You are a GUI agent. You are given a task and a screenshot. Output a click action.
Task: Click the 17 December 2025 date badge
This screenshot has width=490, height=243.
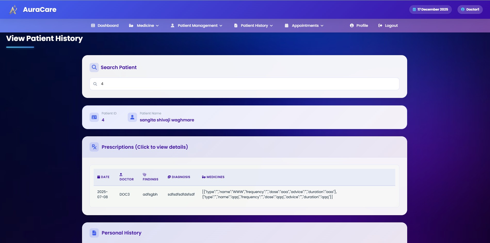pos(430,10)
